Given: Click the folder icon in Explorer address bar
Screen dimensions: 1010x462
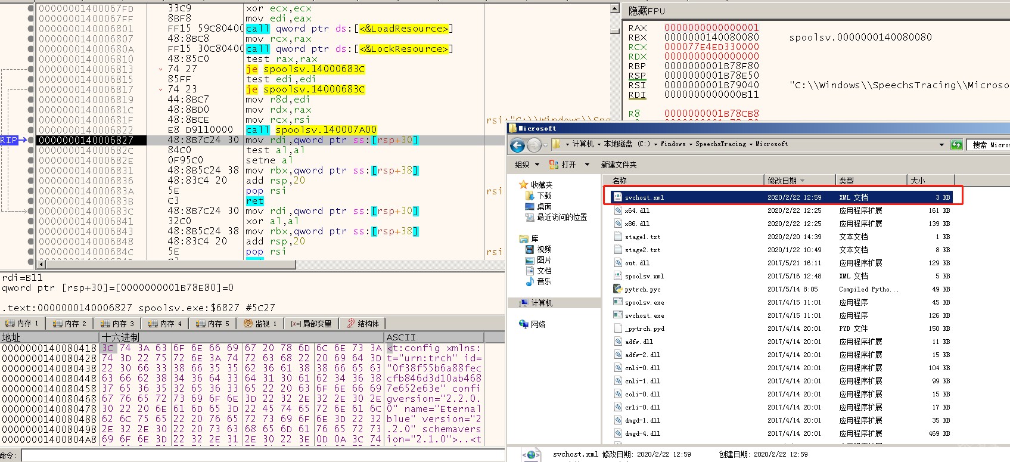Looking at the screenshot, I should click(556, 144).
